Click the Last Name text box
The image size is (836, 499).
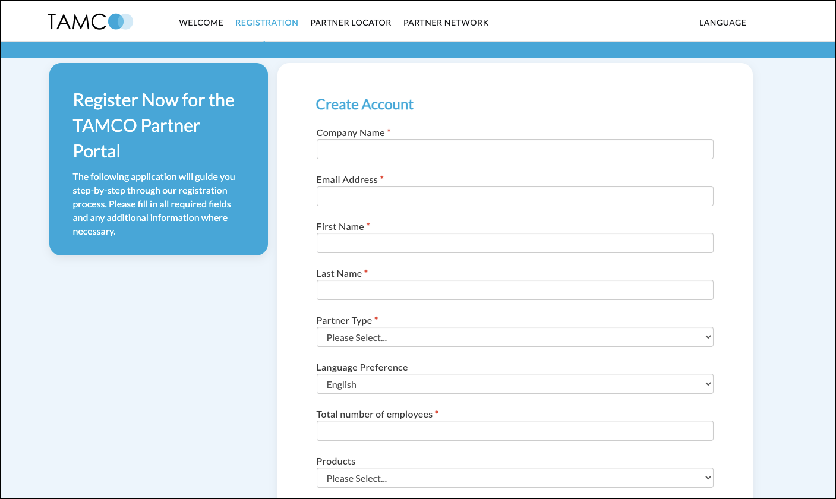click(x=515, y=290)
